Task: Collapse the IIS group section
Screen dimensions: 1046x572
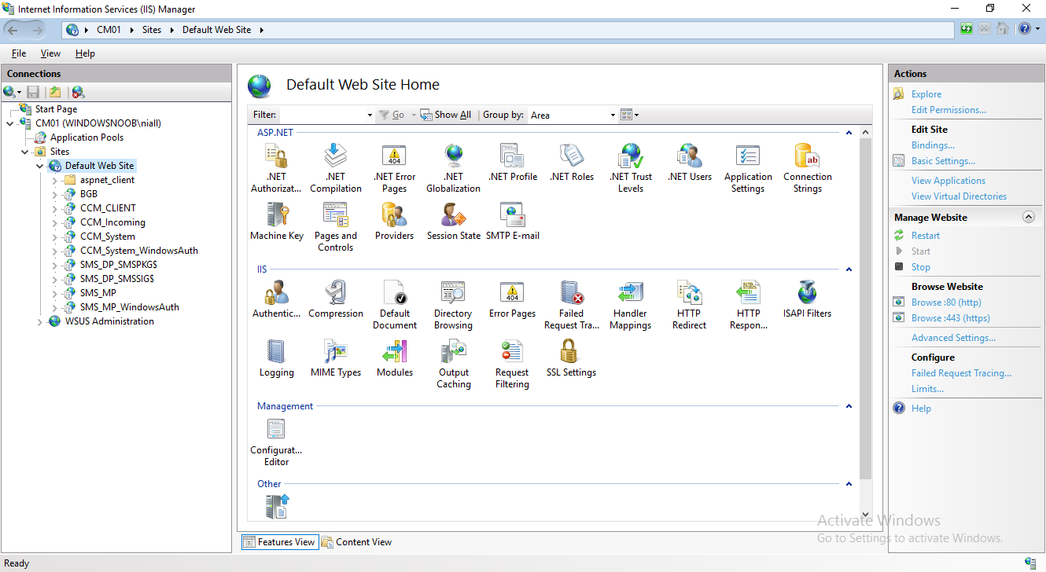Action: coord(849,269)
